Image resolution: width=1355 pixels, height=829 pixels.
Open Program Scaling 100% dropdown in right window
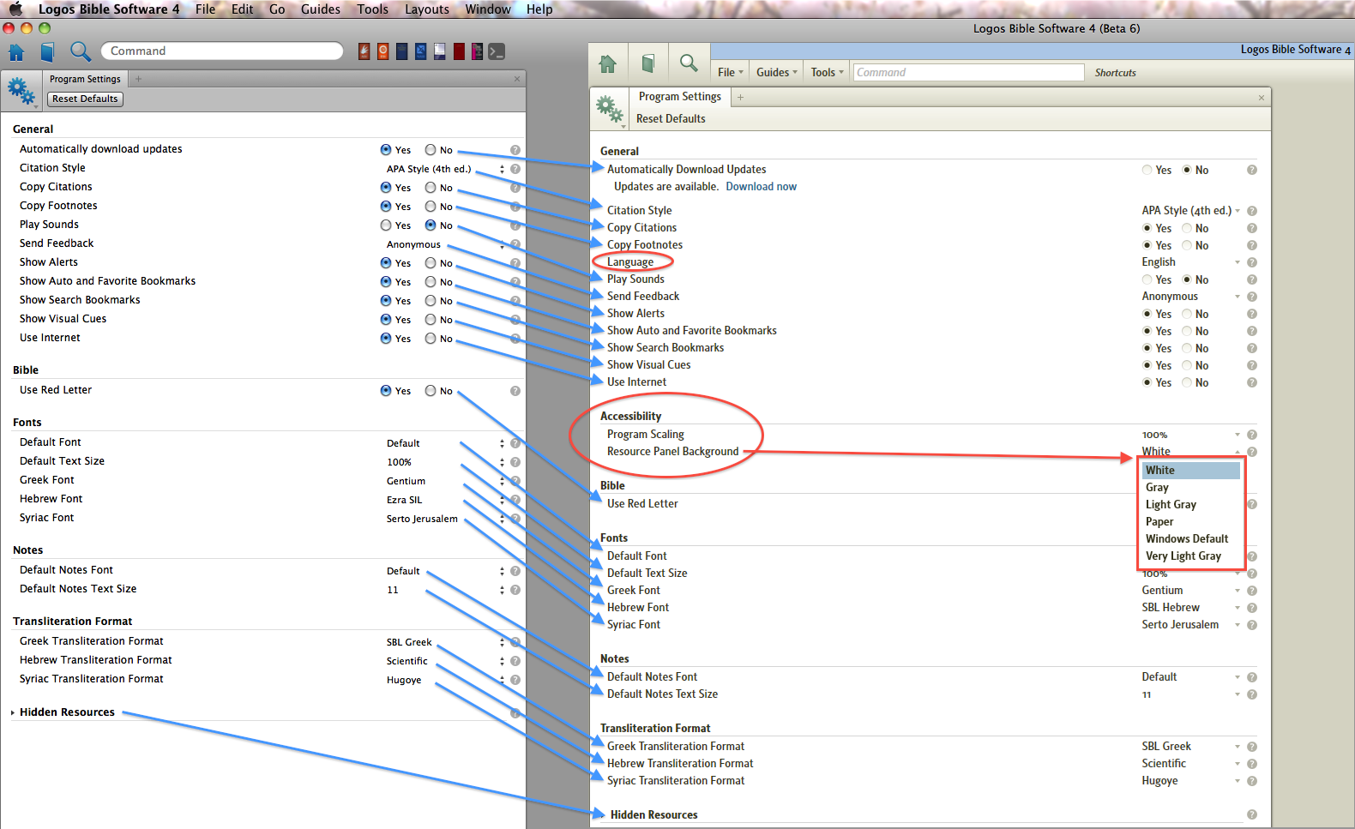[x=1191, y=435]
